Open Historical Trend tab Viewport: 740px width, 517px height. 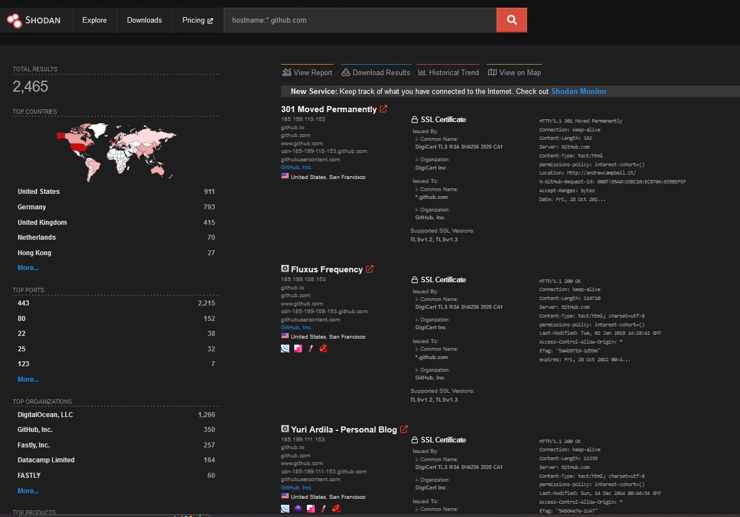coord(448,72)
